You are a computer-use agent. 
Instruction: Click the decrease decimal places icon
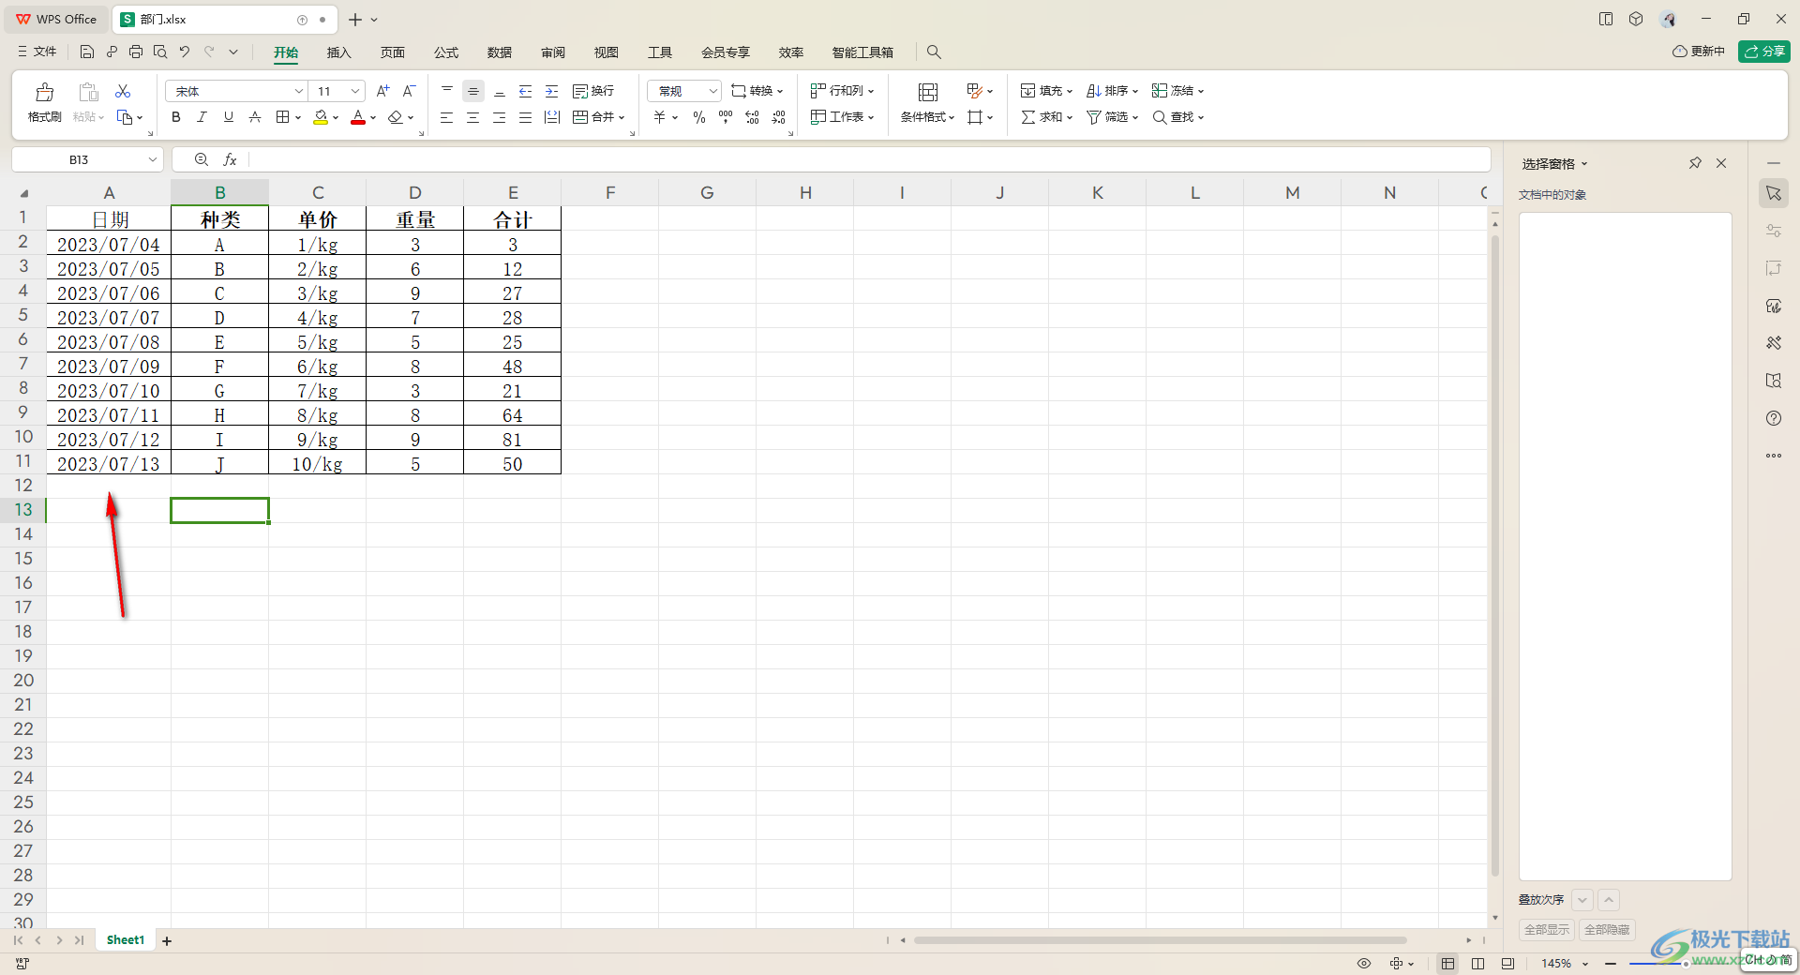coord(779,117)
